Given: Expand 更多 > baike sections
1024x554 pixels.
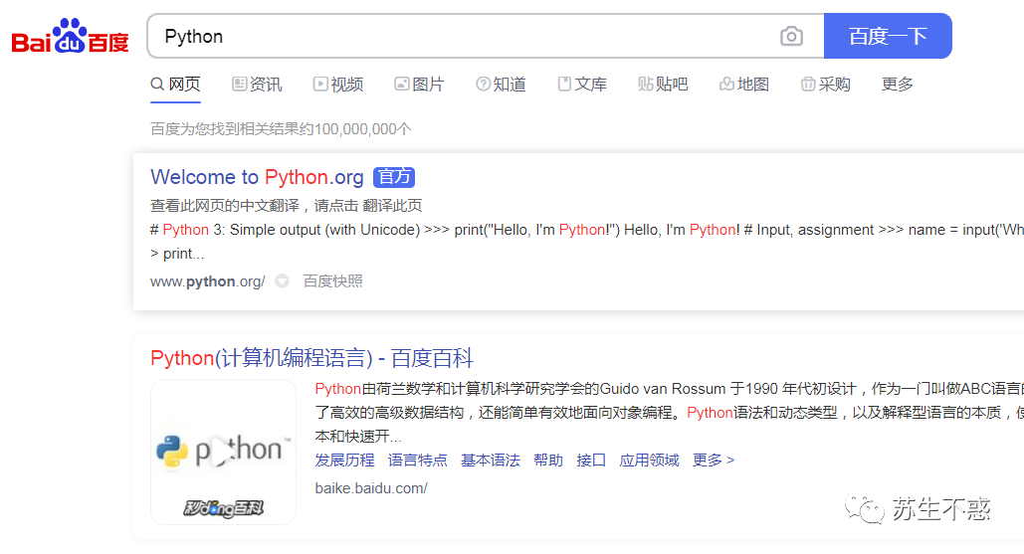Looking at the screenshot, I should (x=714, y=461).
